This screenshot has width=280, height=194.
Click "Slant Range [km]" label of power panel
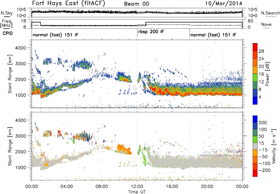tap(10, 74)
